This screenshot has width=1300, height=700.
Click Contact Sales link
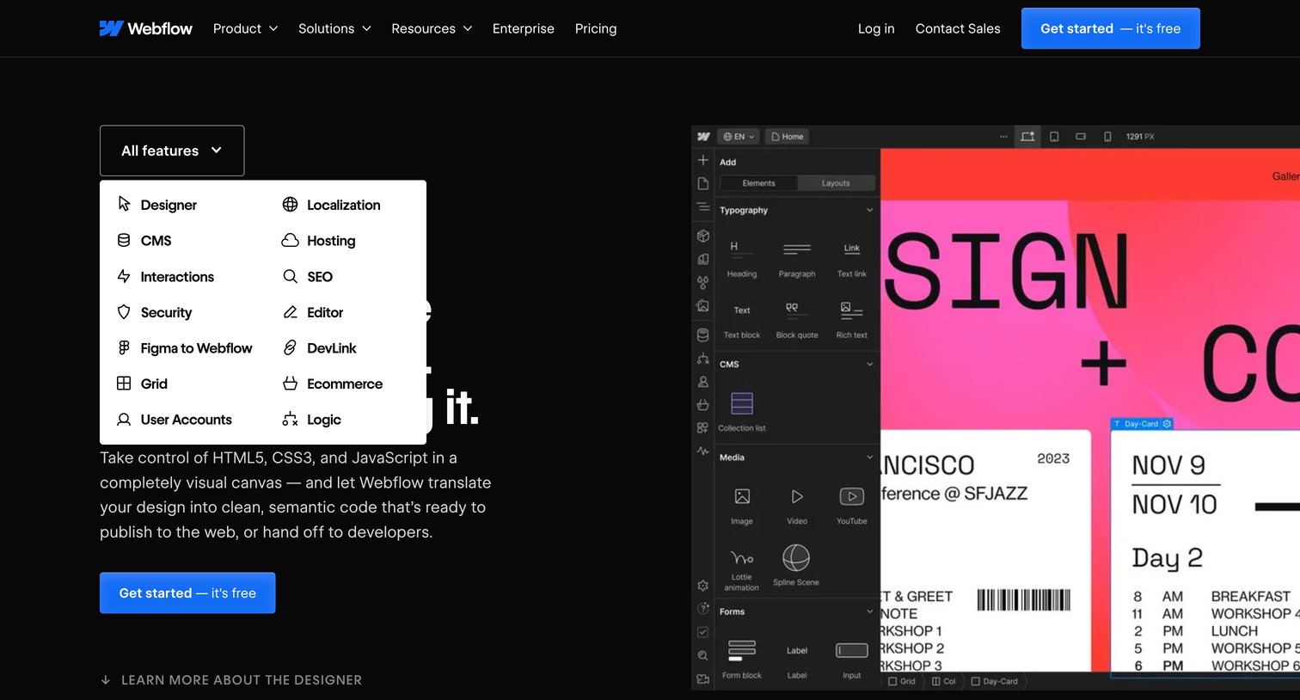tap(958, 28)
